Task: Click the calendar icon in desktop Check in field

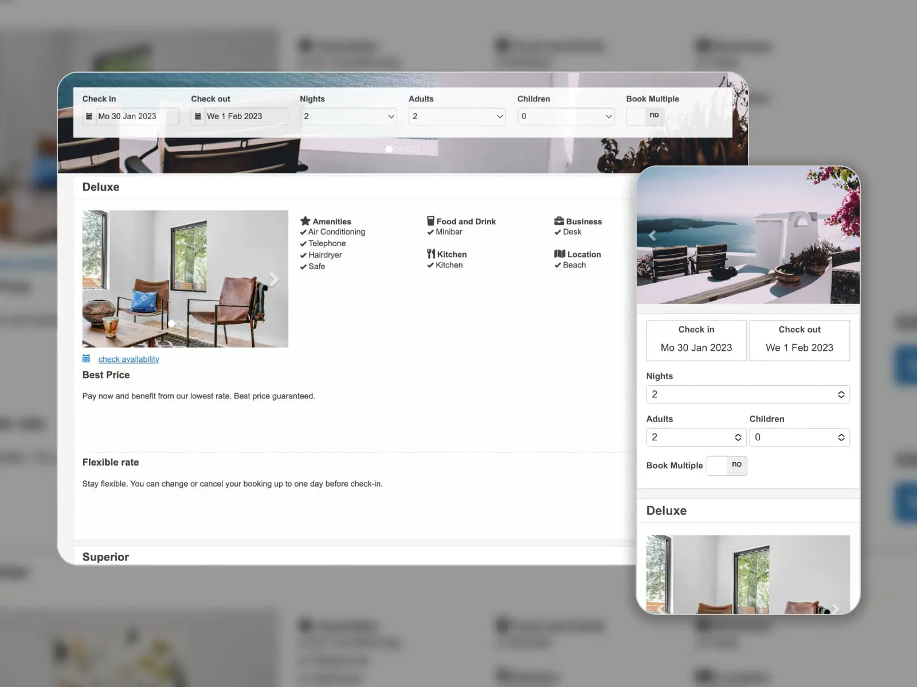Action: tap(89, 116)
